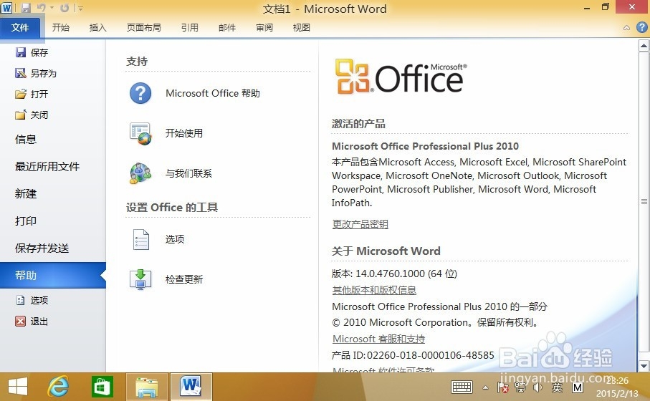The height and width of the screenshot is (401, 650).
Task: Open the 视图 tab
Action: (302, 28)
